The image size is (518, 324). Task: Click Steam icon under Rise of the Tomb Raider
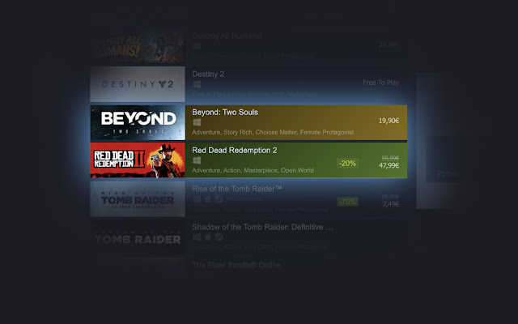point(219,199)
